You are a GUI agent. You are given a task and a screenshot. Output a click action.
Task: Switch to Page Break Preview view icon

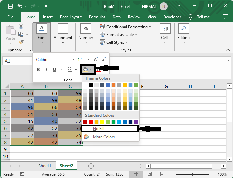[163, 174]
